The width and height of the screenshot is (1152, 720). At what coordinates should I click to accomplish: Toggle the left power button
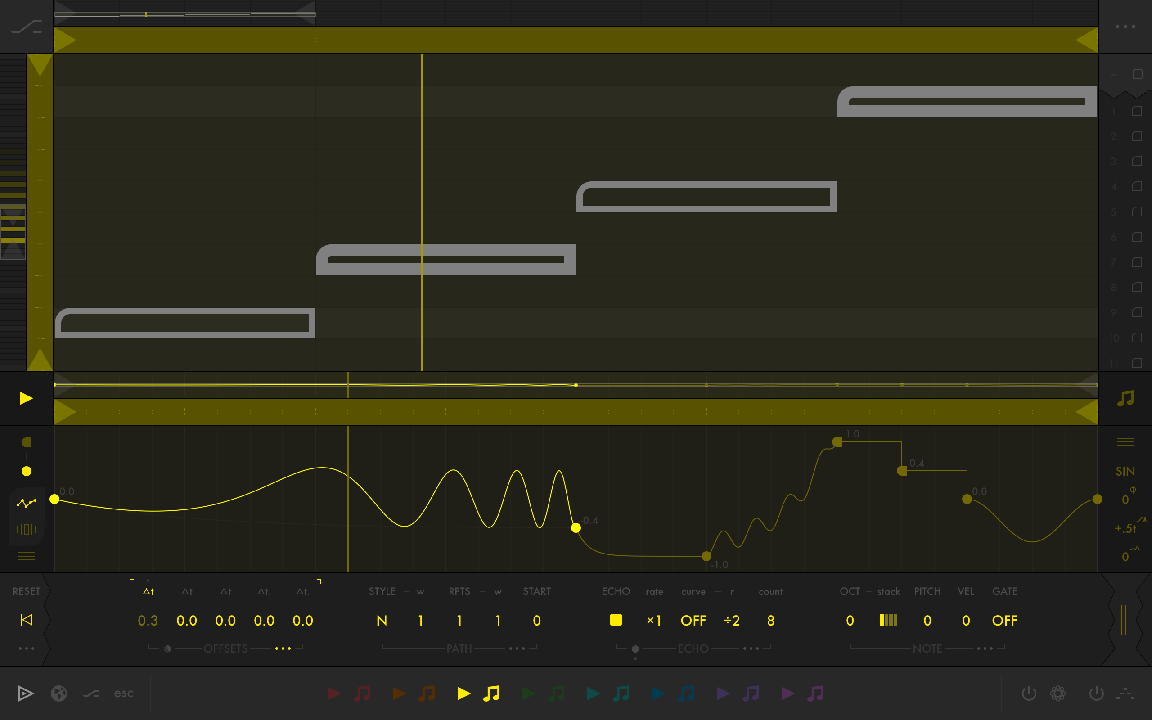(1029, 693)
